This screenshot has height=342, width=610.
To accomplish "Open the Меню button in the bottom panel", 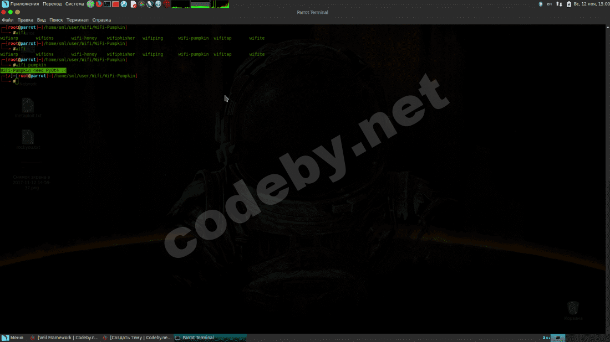I will coord(13,338).
